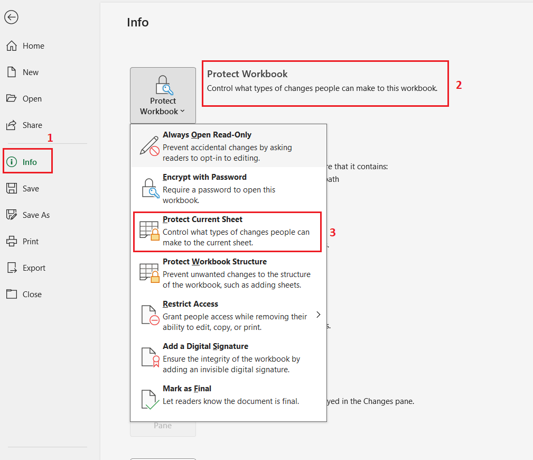533x460 pixels.
Task: Click the Share icon in sidebar
Action: tap(12, 125)
